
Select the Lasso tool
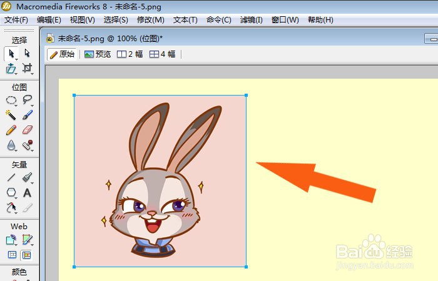28,100
